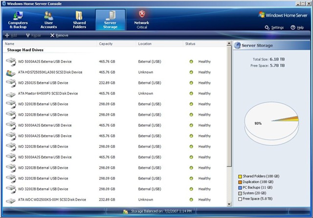The image size is (313, 218).
Task: Click Storage Balanced on 7/2/2007 status text
Action: (x=161, y=211)
